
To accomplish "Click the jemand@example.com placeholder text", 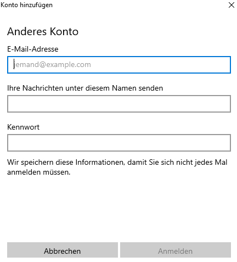I will [x=52, y=65].
